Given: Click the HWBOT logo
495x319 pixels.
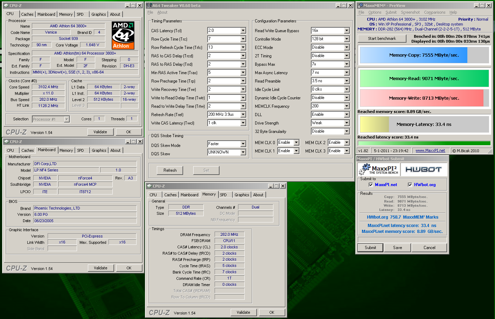Looking at the screenshot, I should point(423,170).
